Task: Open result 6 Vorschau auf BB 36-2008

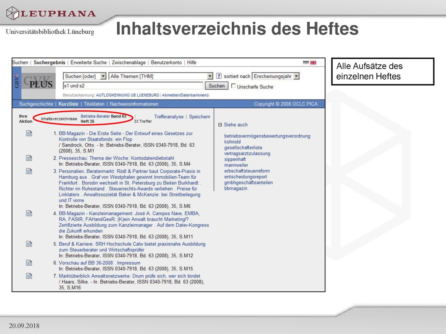Action: point(100,263)
